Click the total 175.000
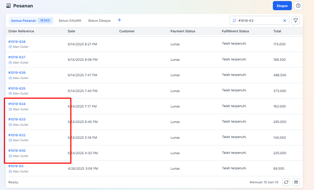This screenshot has height=190, width=314. point(279,44)
